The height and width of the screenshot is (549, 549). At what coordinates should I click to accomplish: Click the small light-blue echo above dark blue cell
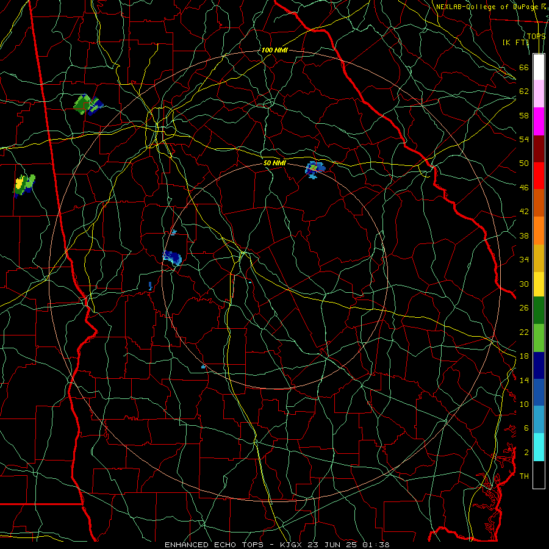(x=174, y=232)
